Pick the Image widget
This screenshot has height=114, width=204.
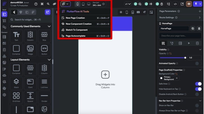30,50
